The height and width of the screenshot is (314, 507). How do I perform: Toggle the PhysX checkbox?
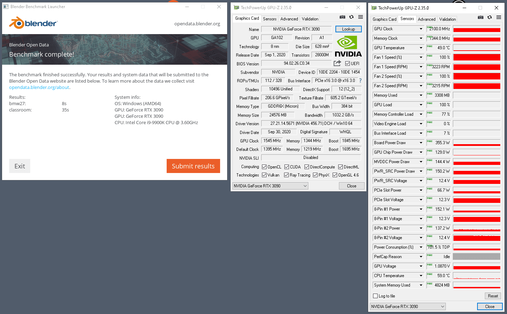pyautogui.click(x=315, y=175)
